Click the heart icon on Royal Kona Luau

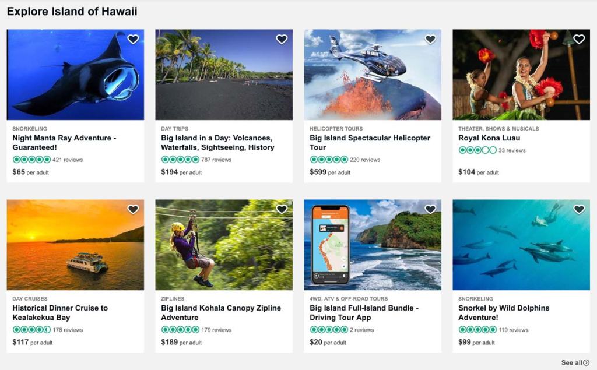click(579, 38)
